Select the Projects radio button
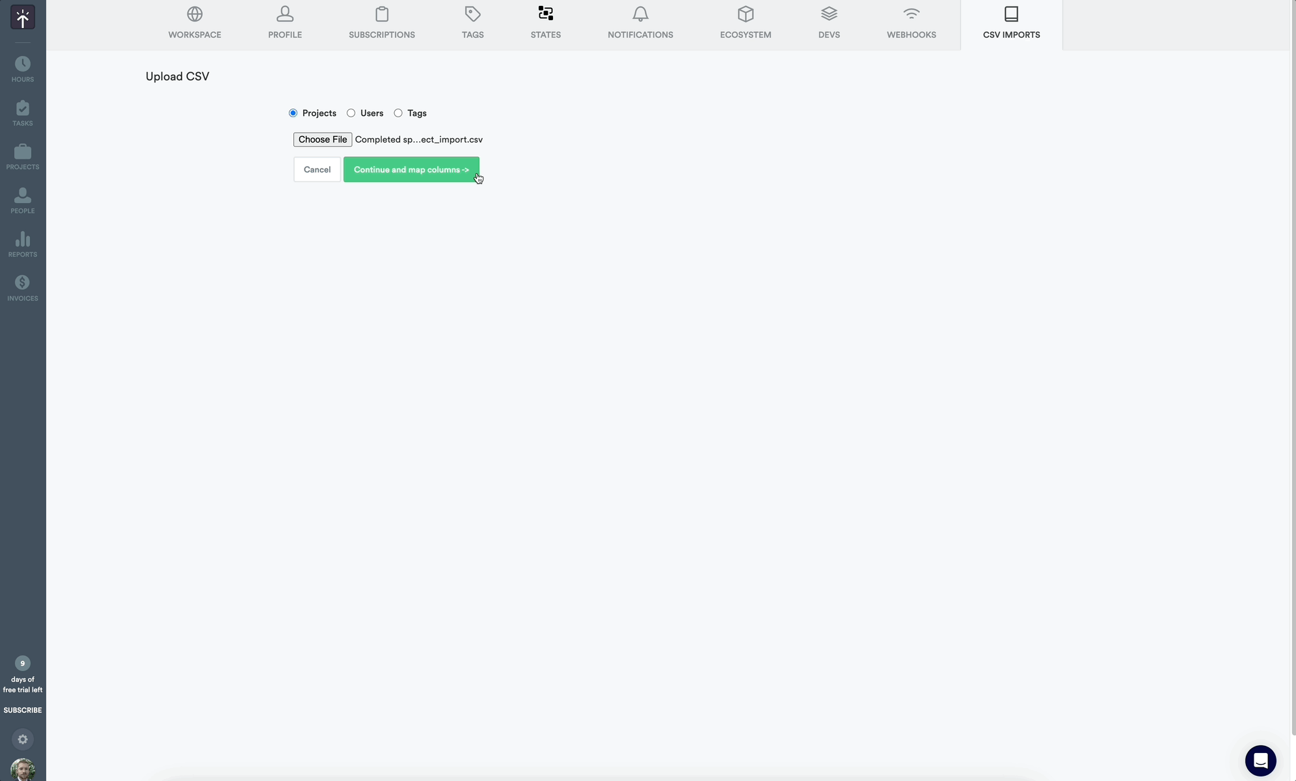The image size is (1296, 781). (293, 113)
